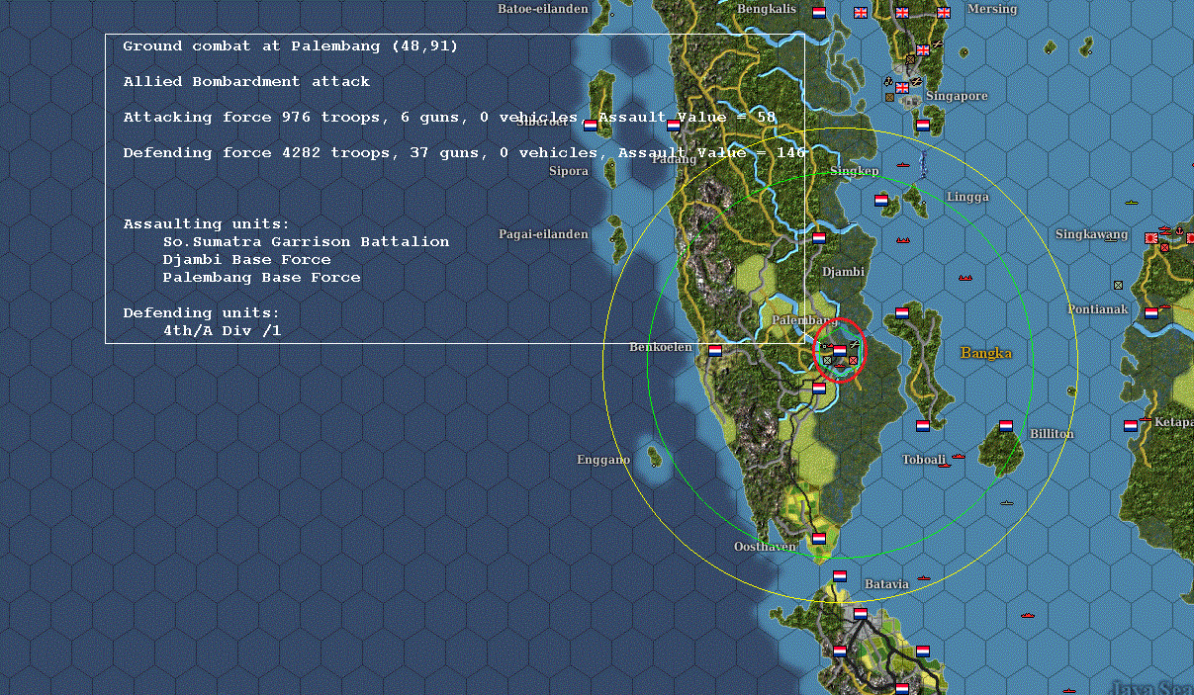The image size is (1194, 695).
Task: Select the Dutch flag at Billiton island
Action: point(1006,425)
